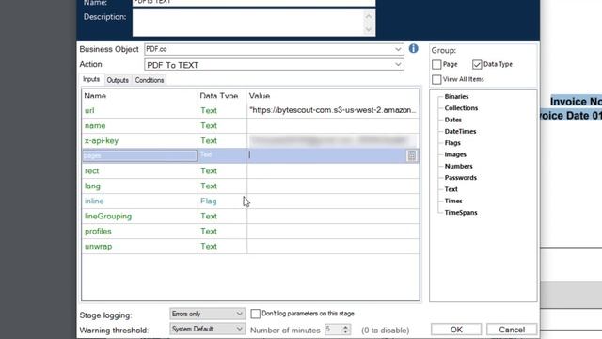Select the 'unwrap' parameter name
The height and width of the screenshot is (339, 602).
98,247
